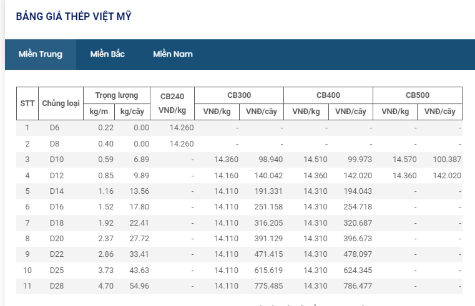Select the Chủng loại column header

pos(61,103)
